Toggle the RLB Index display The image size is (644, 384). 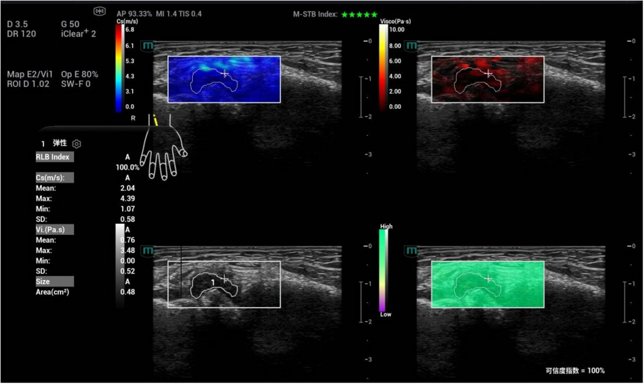(x=52, y=157)
